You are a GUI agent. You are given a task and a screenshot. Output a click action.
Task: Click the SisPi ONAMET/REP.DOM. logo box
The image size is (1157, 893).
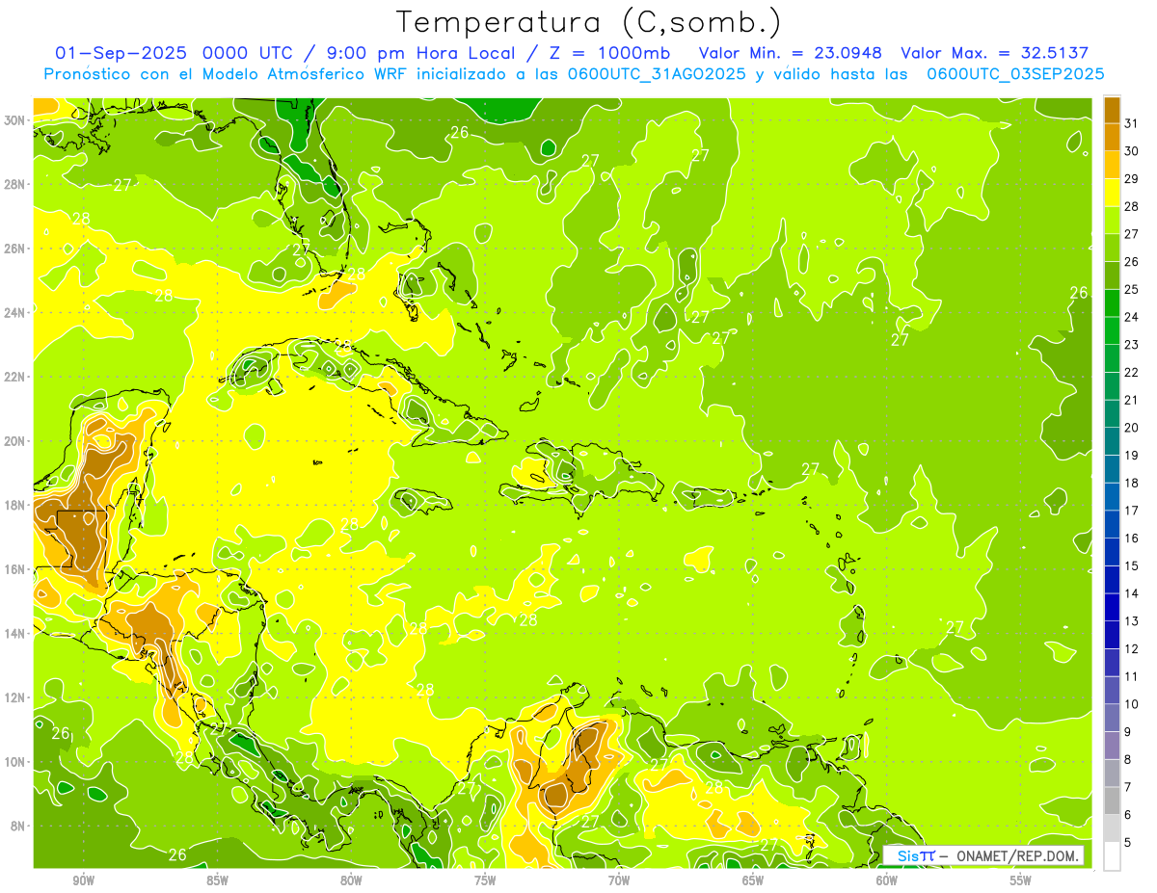(982, 855)
